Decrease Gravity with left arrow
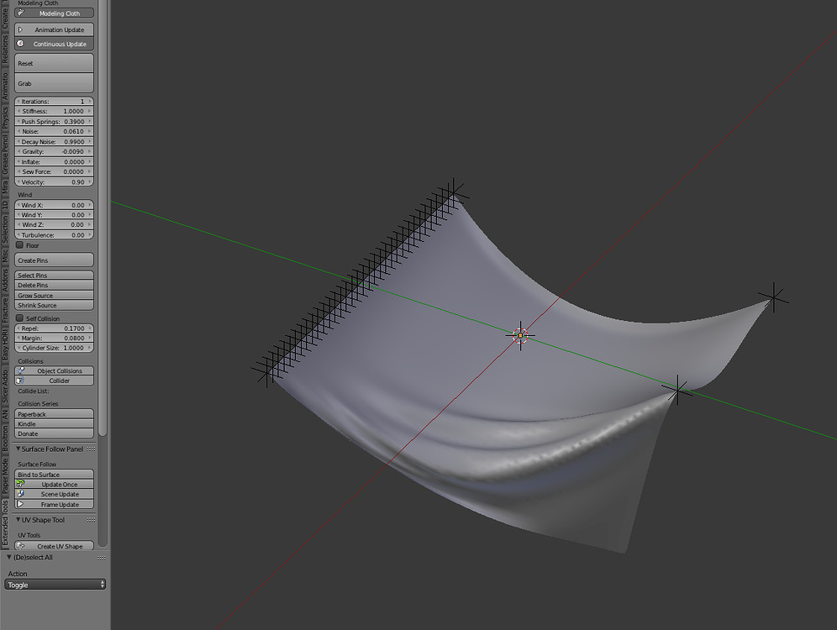 (18, 151)
